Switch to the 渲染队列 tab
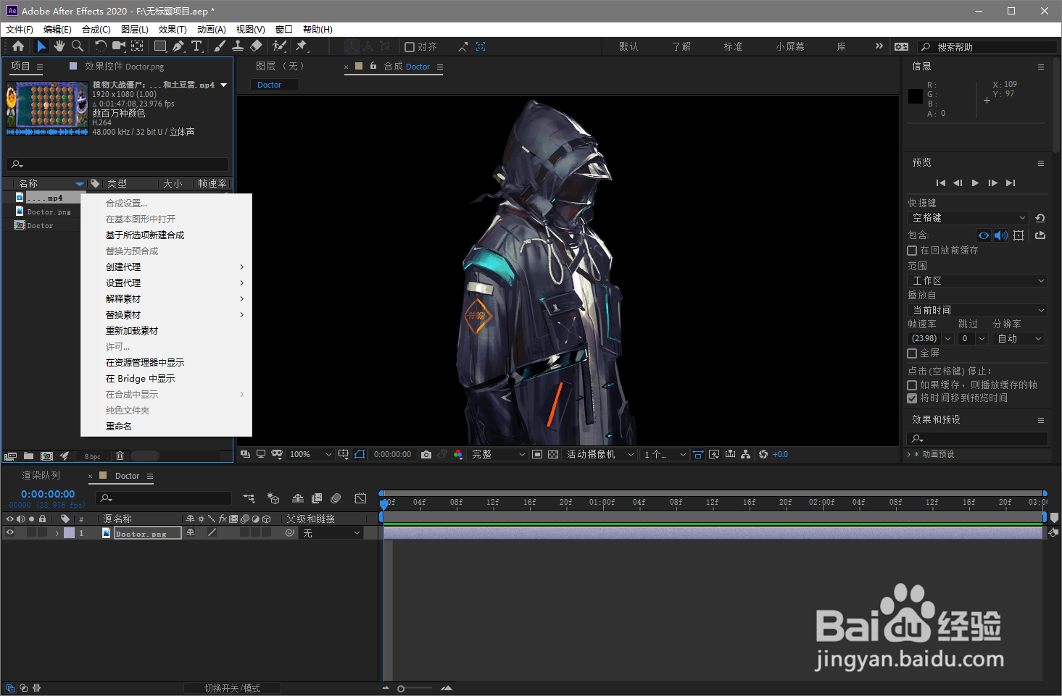This screenshot has height=696, width=1062. click(x=41, y=476)
